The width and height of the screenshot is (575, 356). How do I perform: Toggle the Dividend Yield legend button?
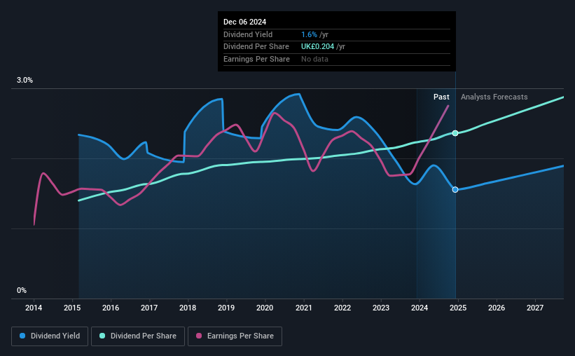point(50,336)
